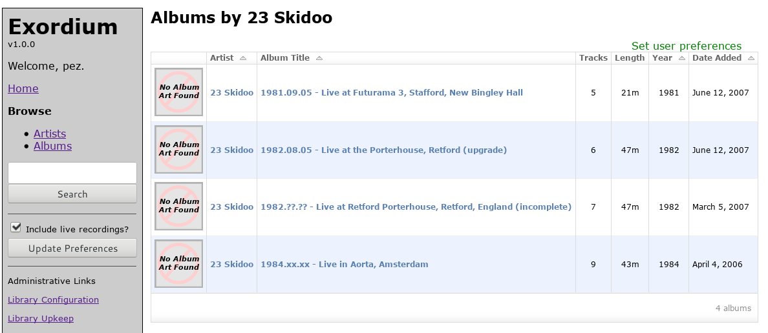The width and height of the screenshot is (768, 333).
Task: Toggle the Include live recordings checkbox
Action: (x=16, y=227)
